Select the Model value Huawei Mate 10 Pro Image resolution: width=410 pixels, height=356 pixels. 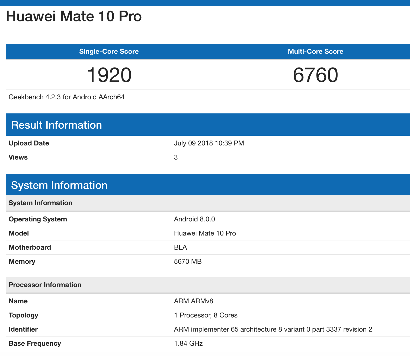coord(205,233)
